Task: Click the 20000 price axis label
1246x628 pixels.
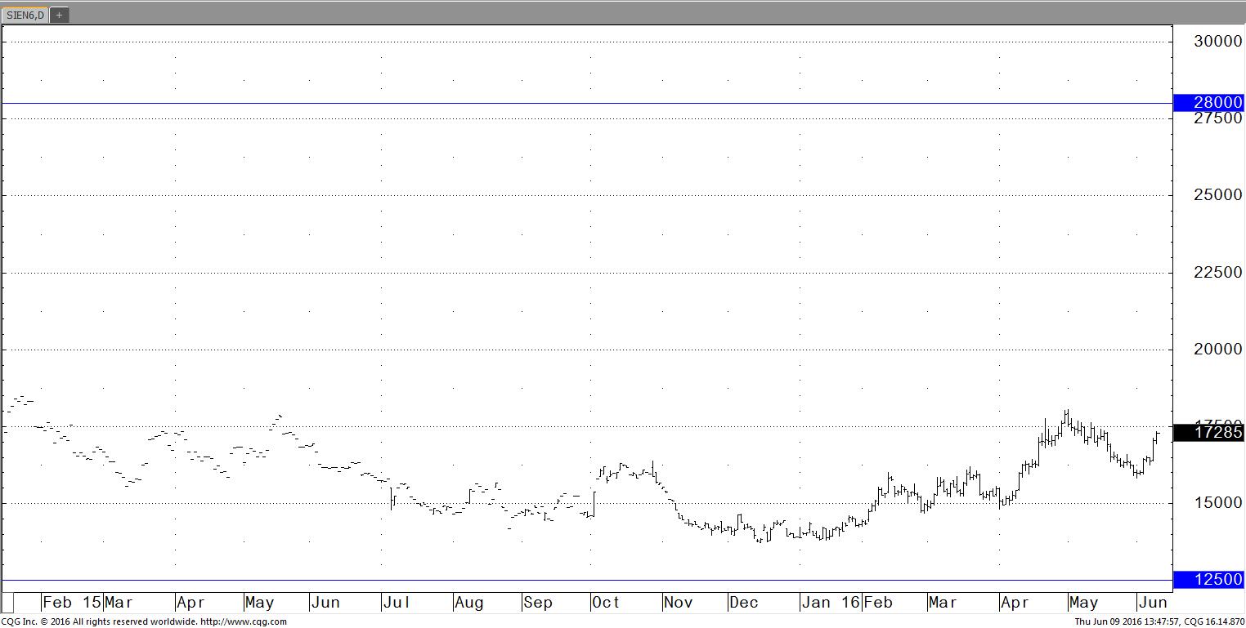Action: pos(1217,350)
